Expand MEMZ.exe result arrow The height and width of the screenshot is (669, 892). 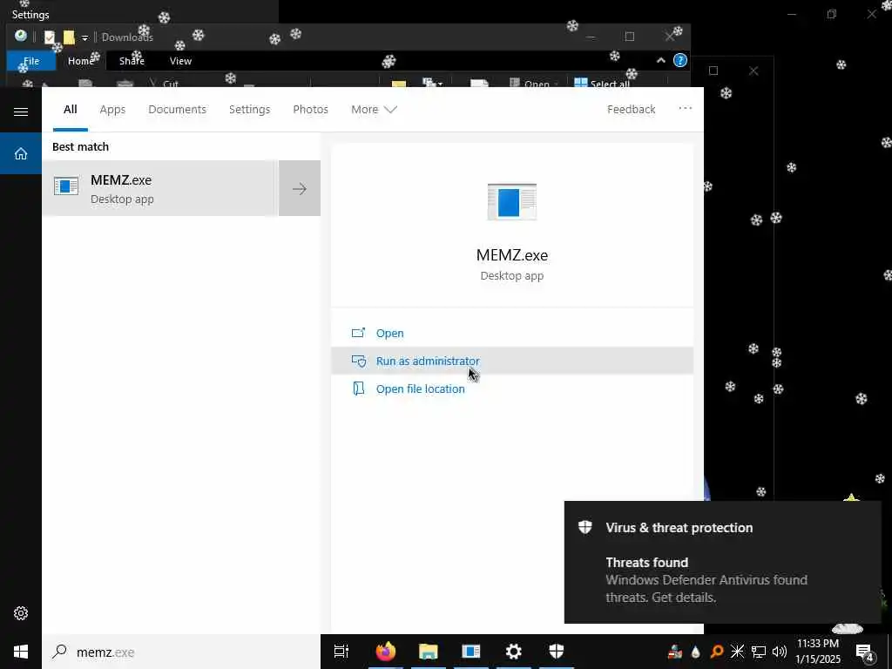point(300,188)
